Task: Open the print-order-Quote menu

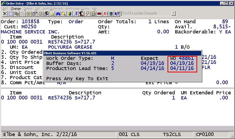Action: tap(77, 9)
